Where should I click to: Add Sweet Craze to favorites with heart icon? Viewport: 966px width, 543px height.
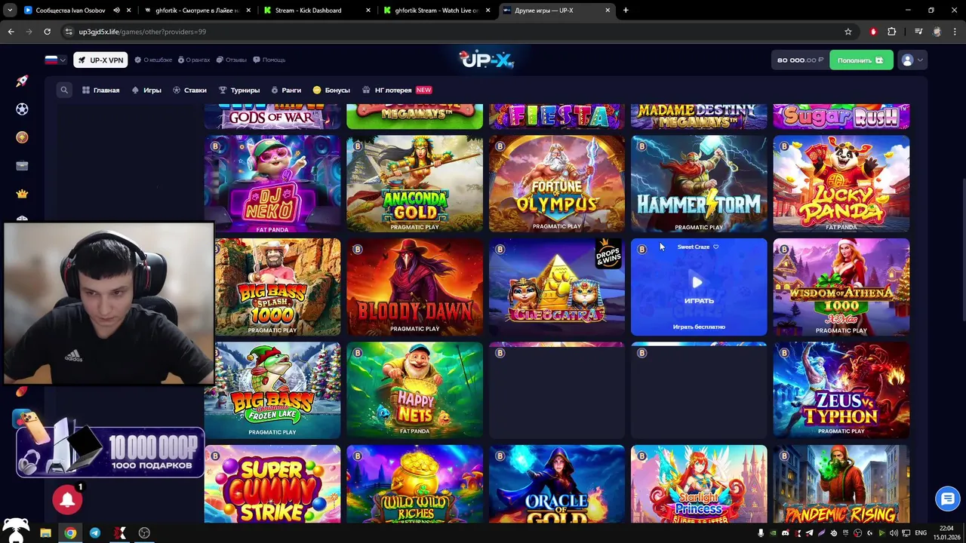(x=716, y=247)
